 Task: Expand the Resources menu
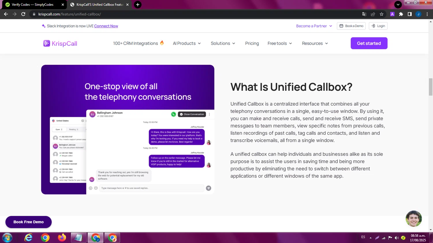315,43
